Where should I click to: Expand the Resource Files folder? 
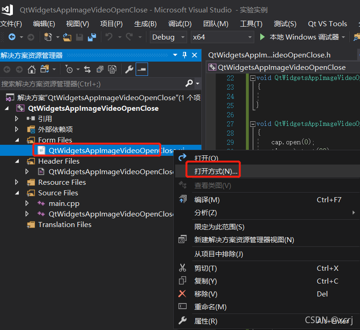click(17, 182)
